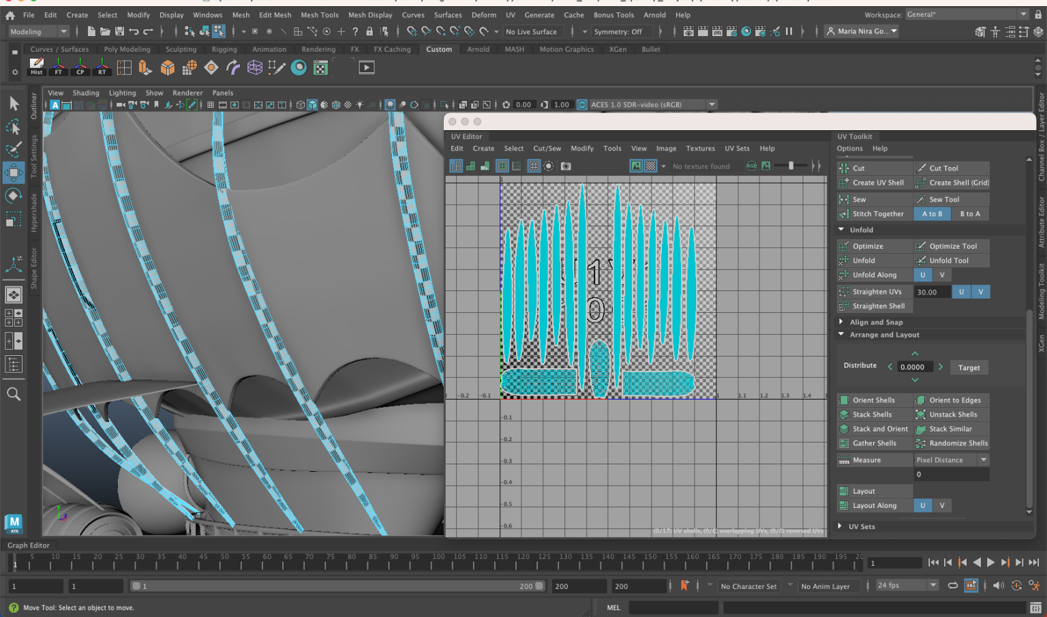Select the Sew icon in UV Toolkit

click(845, 199)
